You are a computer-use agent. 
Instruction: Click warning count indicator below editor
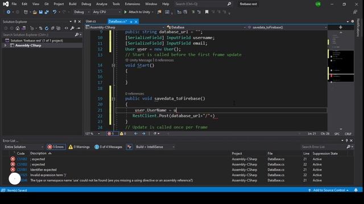coord(123,134)
